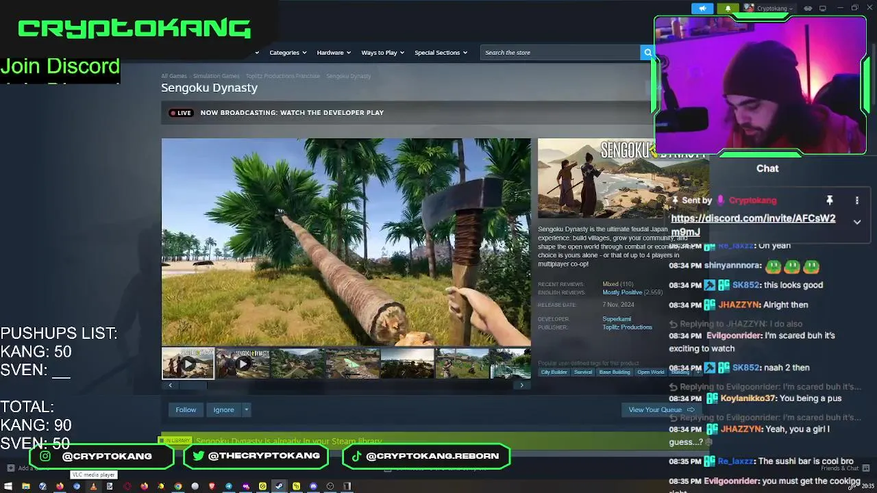Click the Cryptokang profile avatar in Steam header

pos(749,8)
